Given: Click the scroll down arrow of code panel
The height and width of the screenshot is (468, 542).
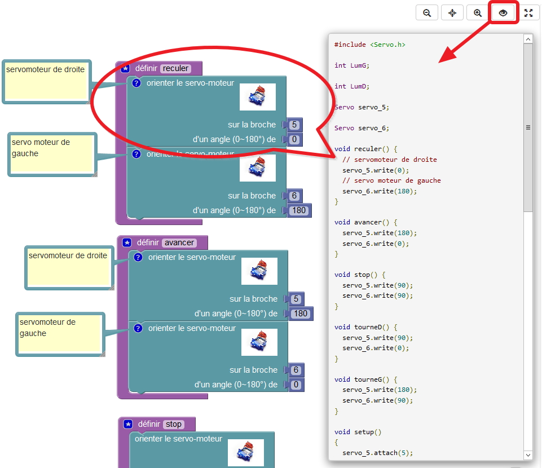Looking at the screenshot, I should coord(528,454).
